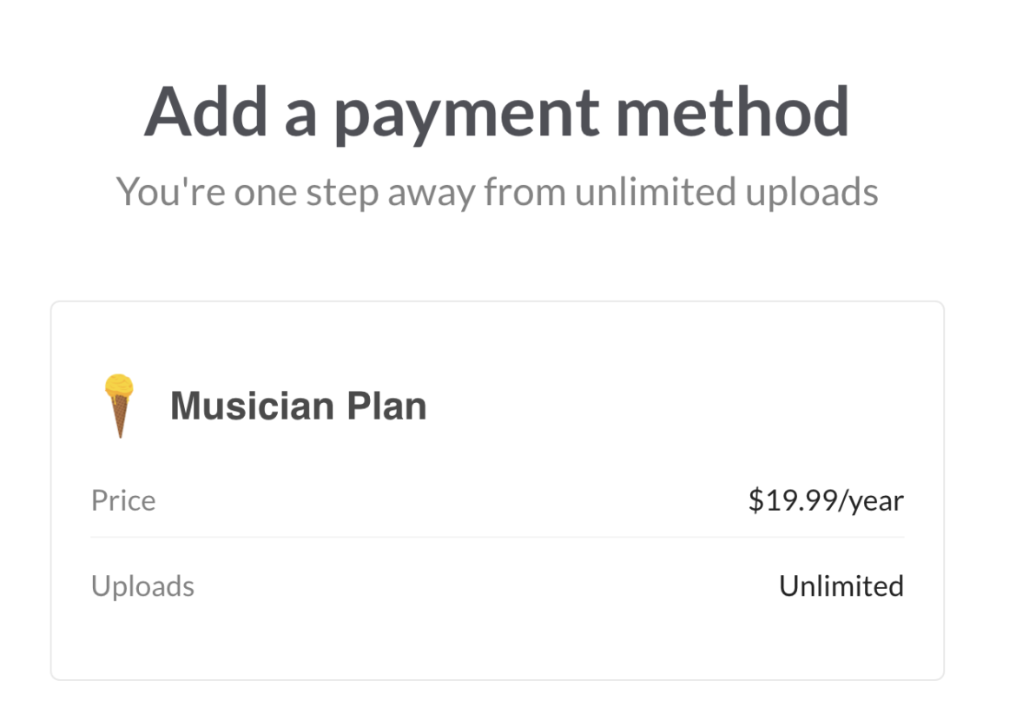Click empty space between Uploads and Unlimited
This screenshot has width=1016, height=714.
tap(486, 586)
